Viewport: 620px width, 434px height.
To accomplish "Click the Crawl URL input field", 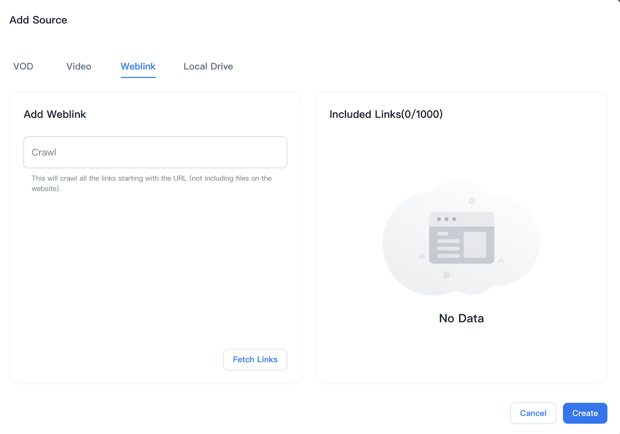I will (x=155, y=152).
